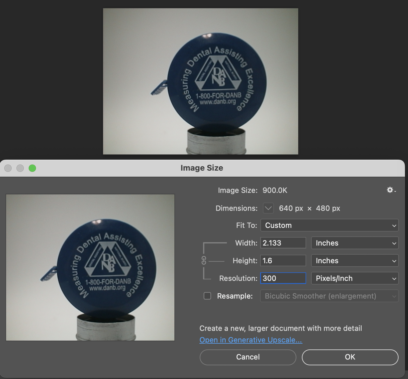Select the Width value input field
Viewport: 408px width, 379px height.
(283, 243)
